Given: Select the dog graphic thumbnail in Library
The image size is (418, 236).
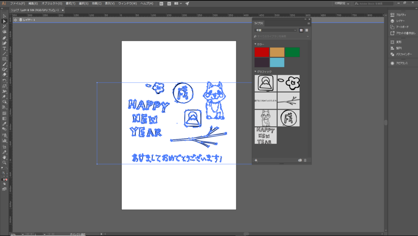Looking at the screenshot, I should click(x=265, y=118).
